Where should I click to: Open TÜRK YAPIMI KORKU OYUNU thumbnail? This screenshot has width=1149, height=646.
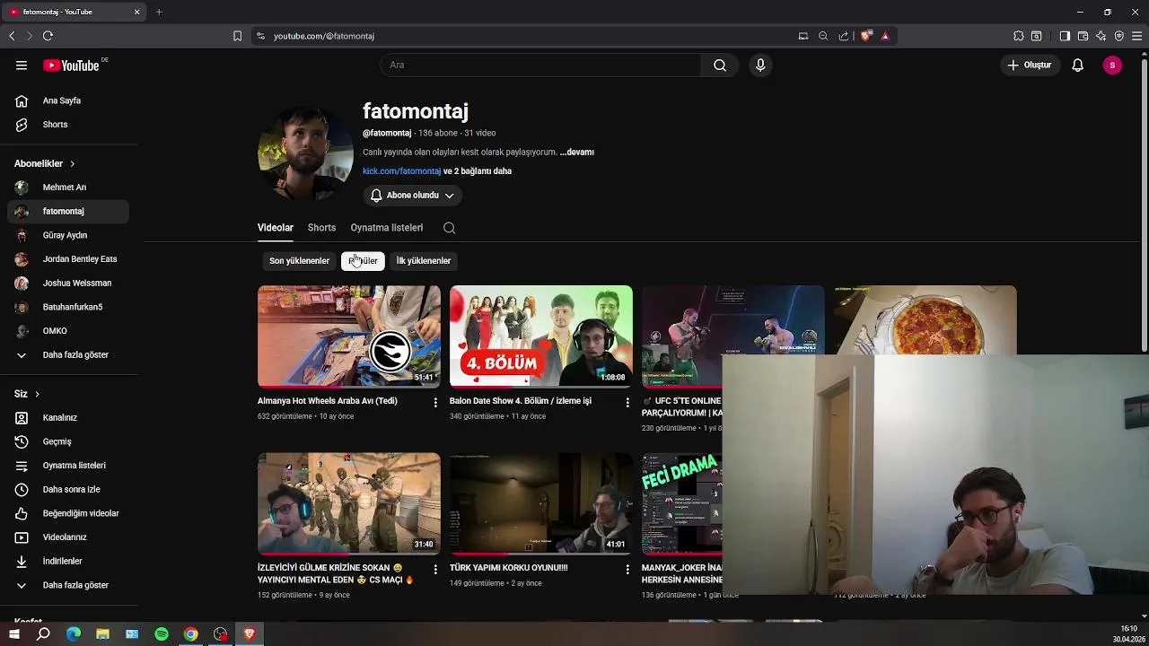point(541,503)
